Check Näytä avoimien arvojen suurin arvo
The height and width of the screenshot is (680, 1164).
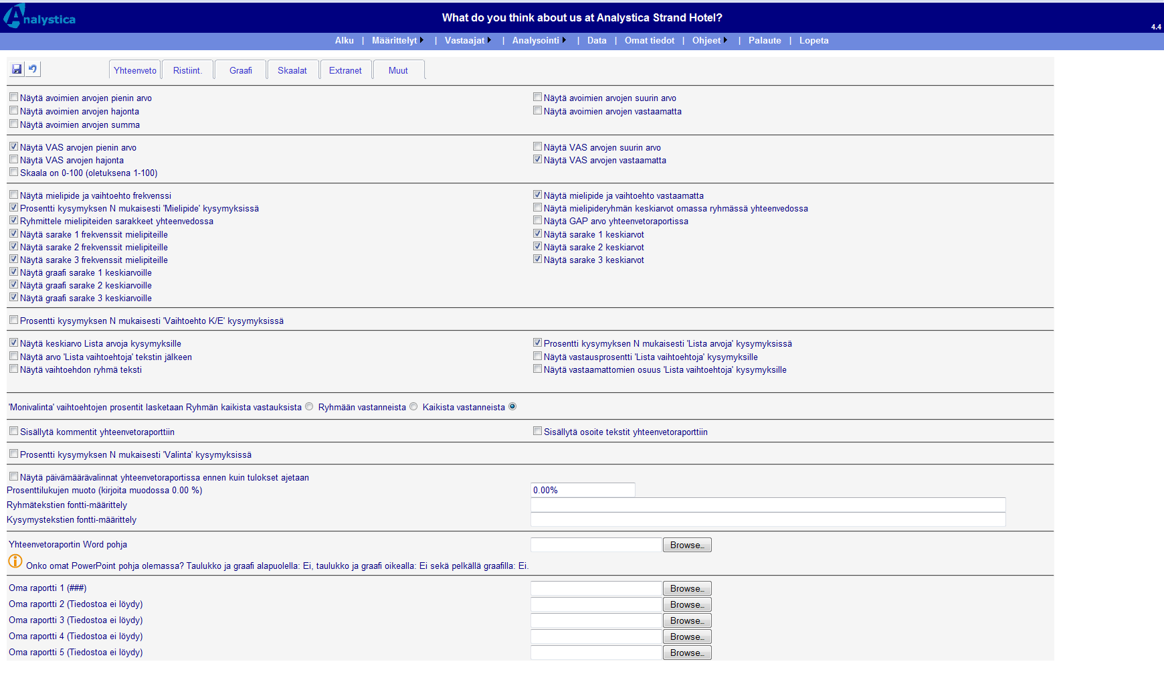[x=537, y=97]
